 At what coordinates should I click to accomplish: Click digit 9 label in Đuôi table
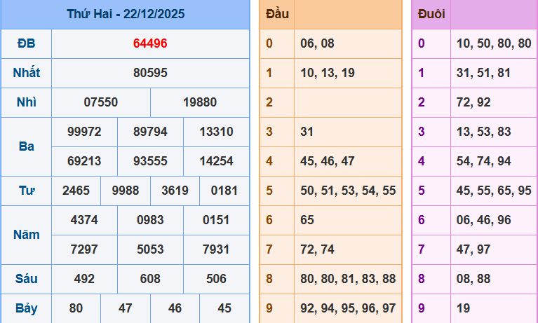click(422, 308)
